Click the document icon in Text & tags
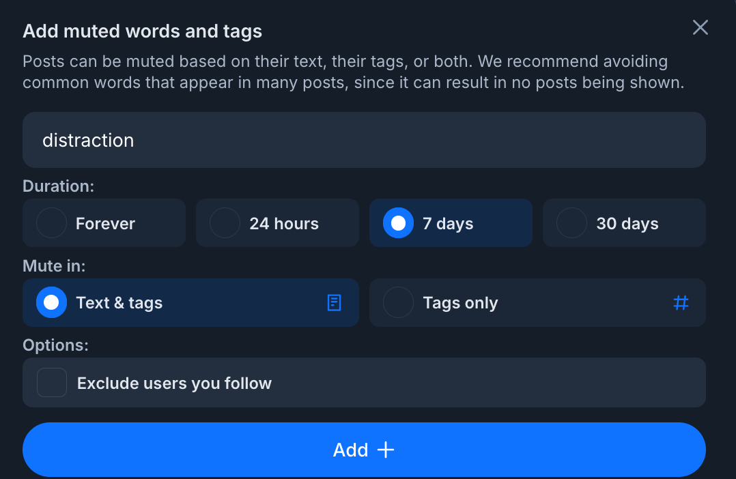This screenshot has width=736, height=479. 334,303
